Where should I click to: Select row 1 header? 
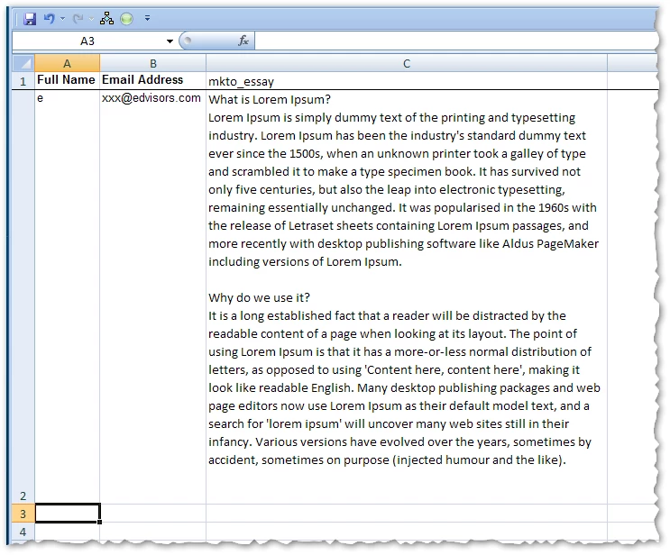click(23, 81)
